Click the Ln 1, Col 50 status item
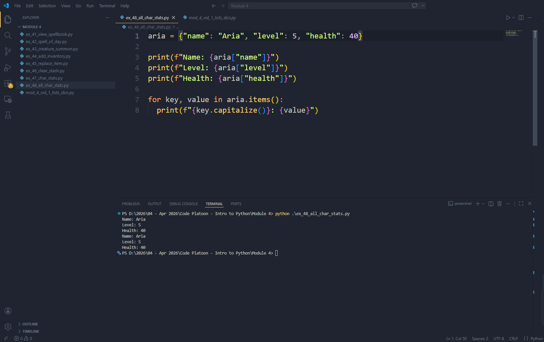This screenshot has height=342, width=544. pos(456,339)
